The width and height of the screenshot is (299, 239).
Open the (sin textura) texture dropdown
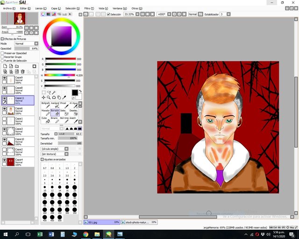click(x=66, y=154)
